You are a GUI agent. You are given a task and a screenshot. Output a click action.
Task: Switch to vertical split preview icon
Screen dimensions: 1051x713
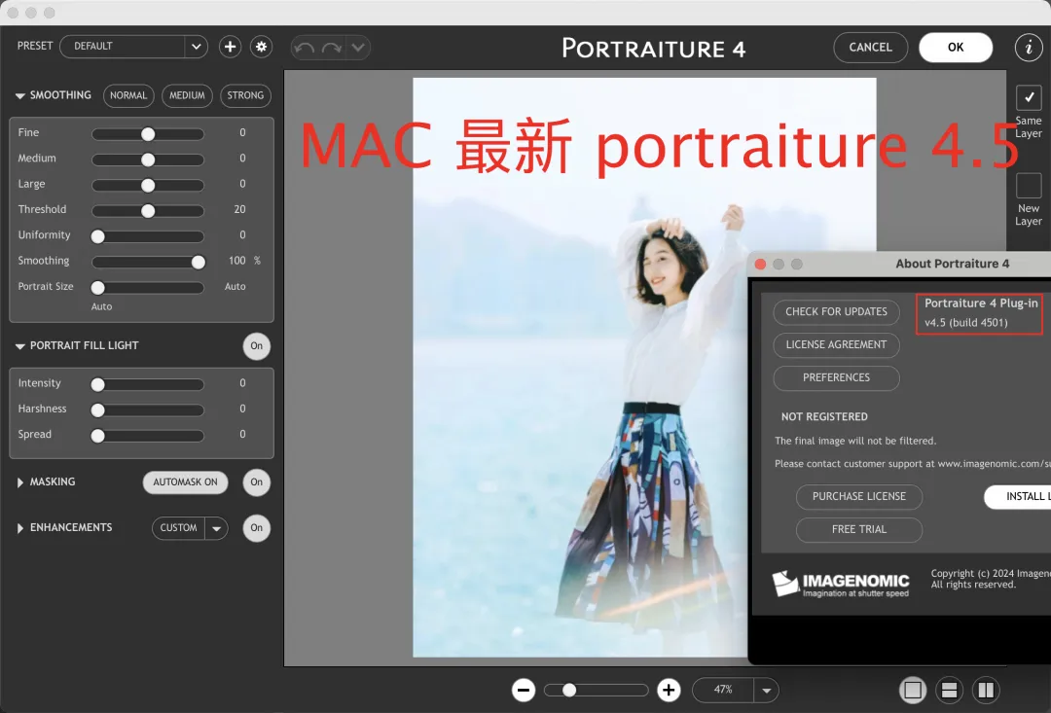986,690
